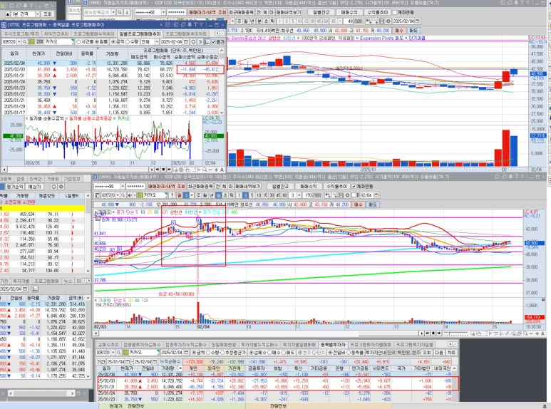The height and width of the screenshot is (409, 551).
Task: Click zoom-in plus icon under program trading chart
Action: coord(217,170)
